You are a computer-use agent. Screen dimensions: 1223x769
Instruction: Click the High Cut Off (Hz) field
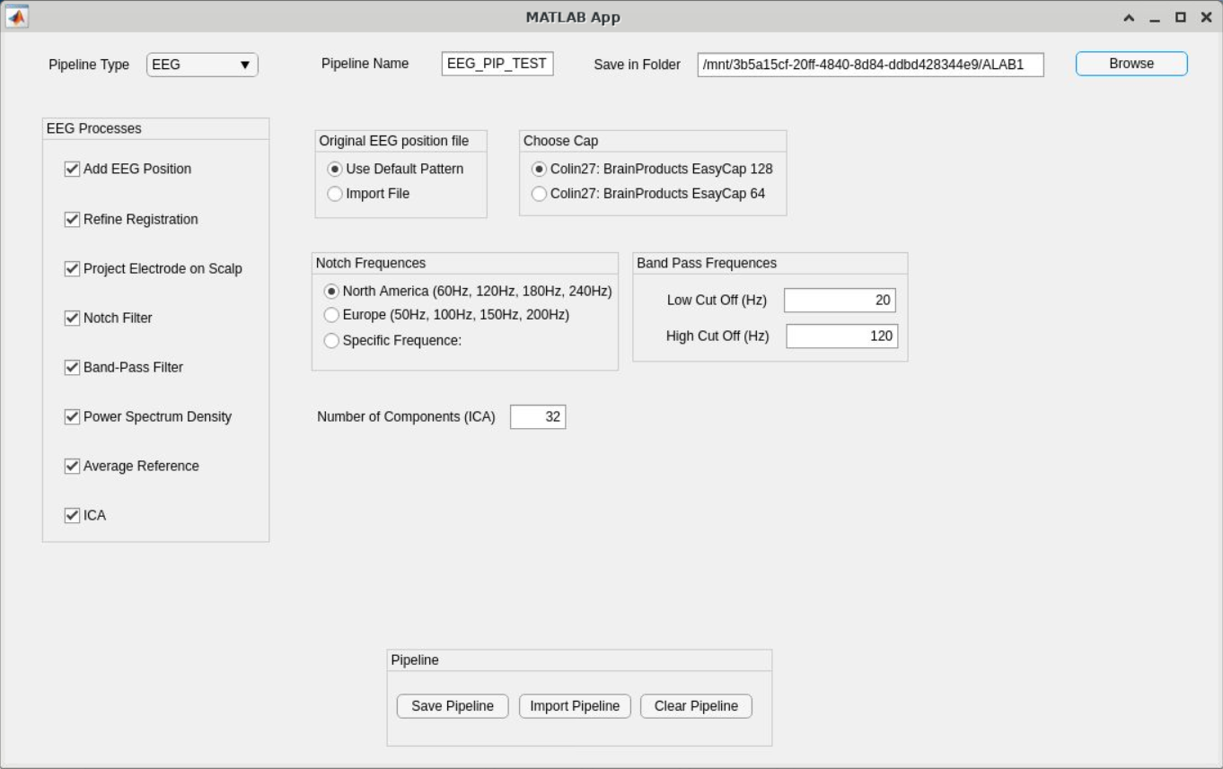[841, 336]
